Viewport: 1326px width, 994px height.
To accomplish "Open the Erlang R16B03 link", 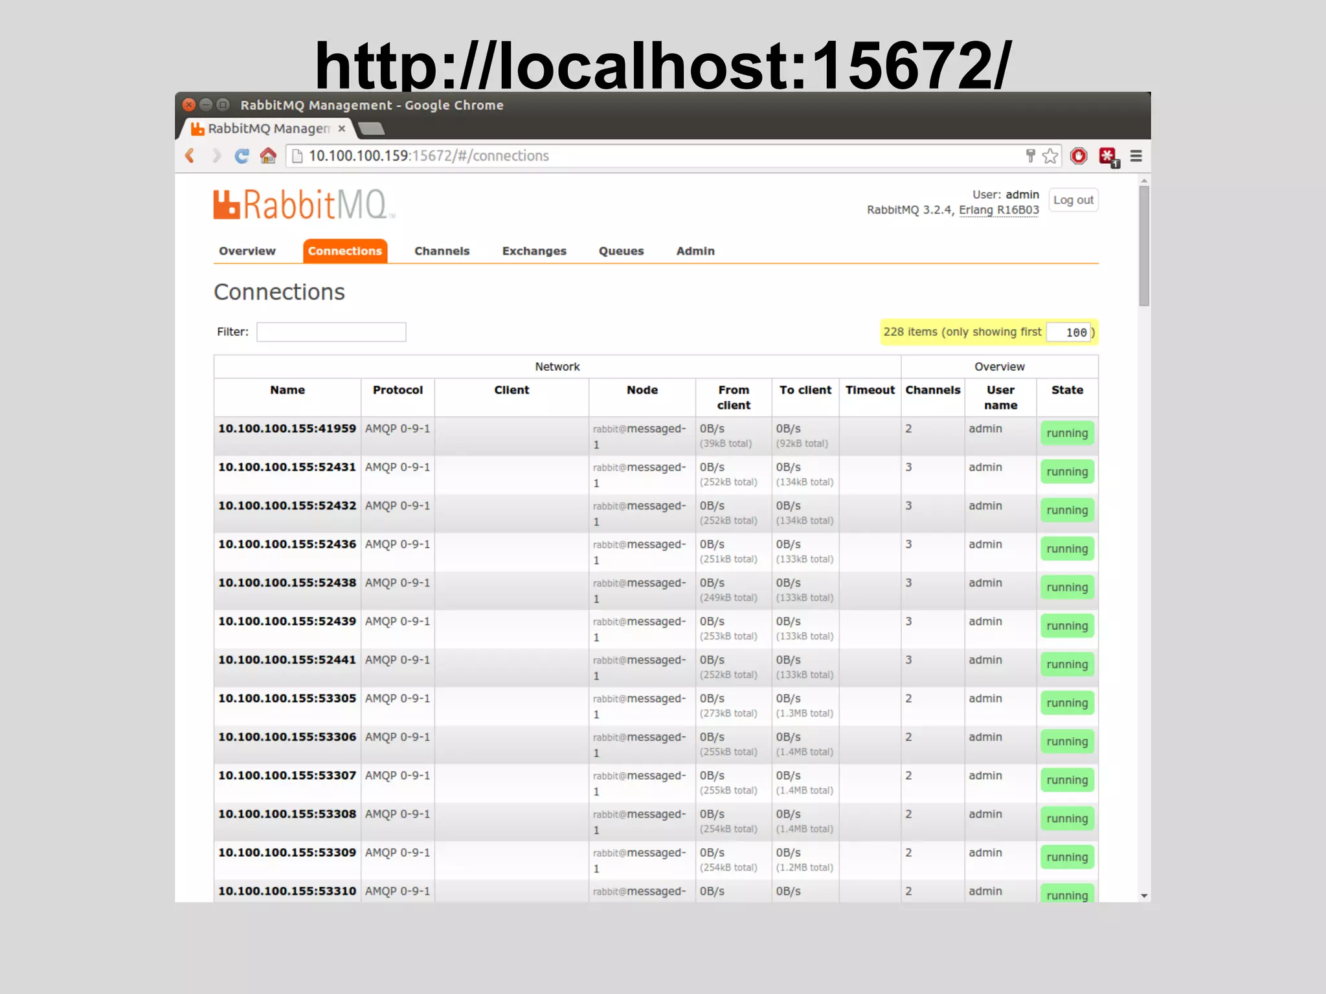I will [998, 210].
